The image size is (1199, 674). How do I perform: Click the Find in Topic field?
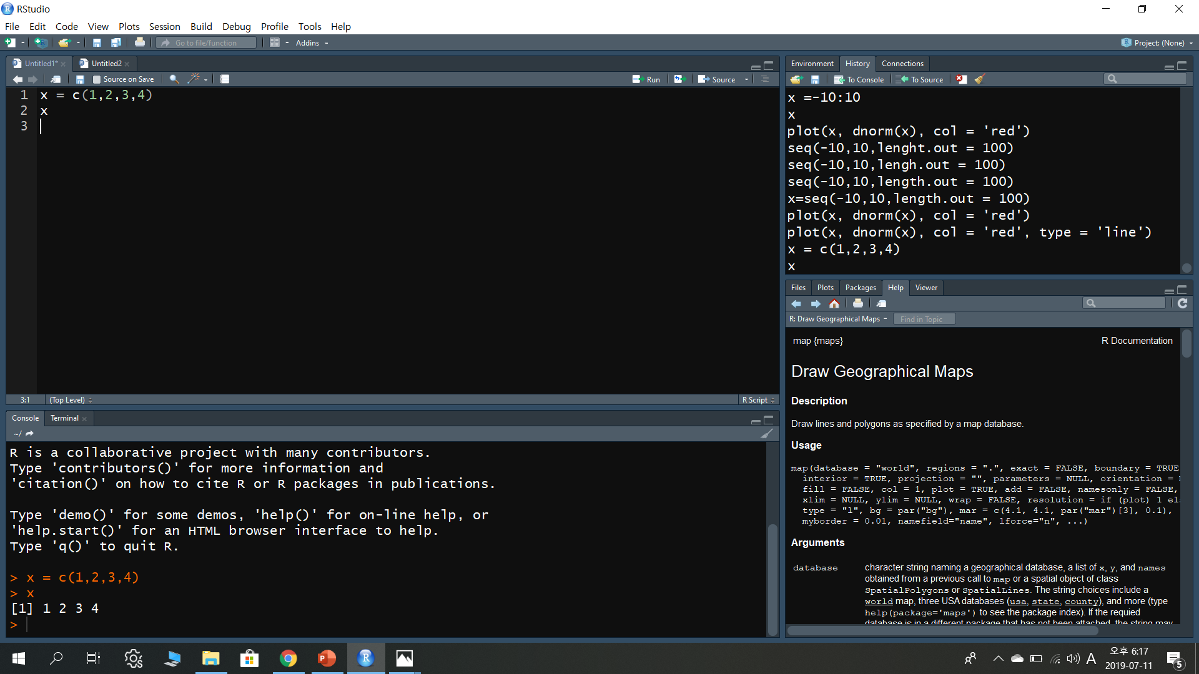pos(924,319)
